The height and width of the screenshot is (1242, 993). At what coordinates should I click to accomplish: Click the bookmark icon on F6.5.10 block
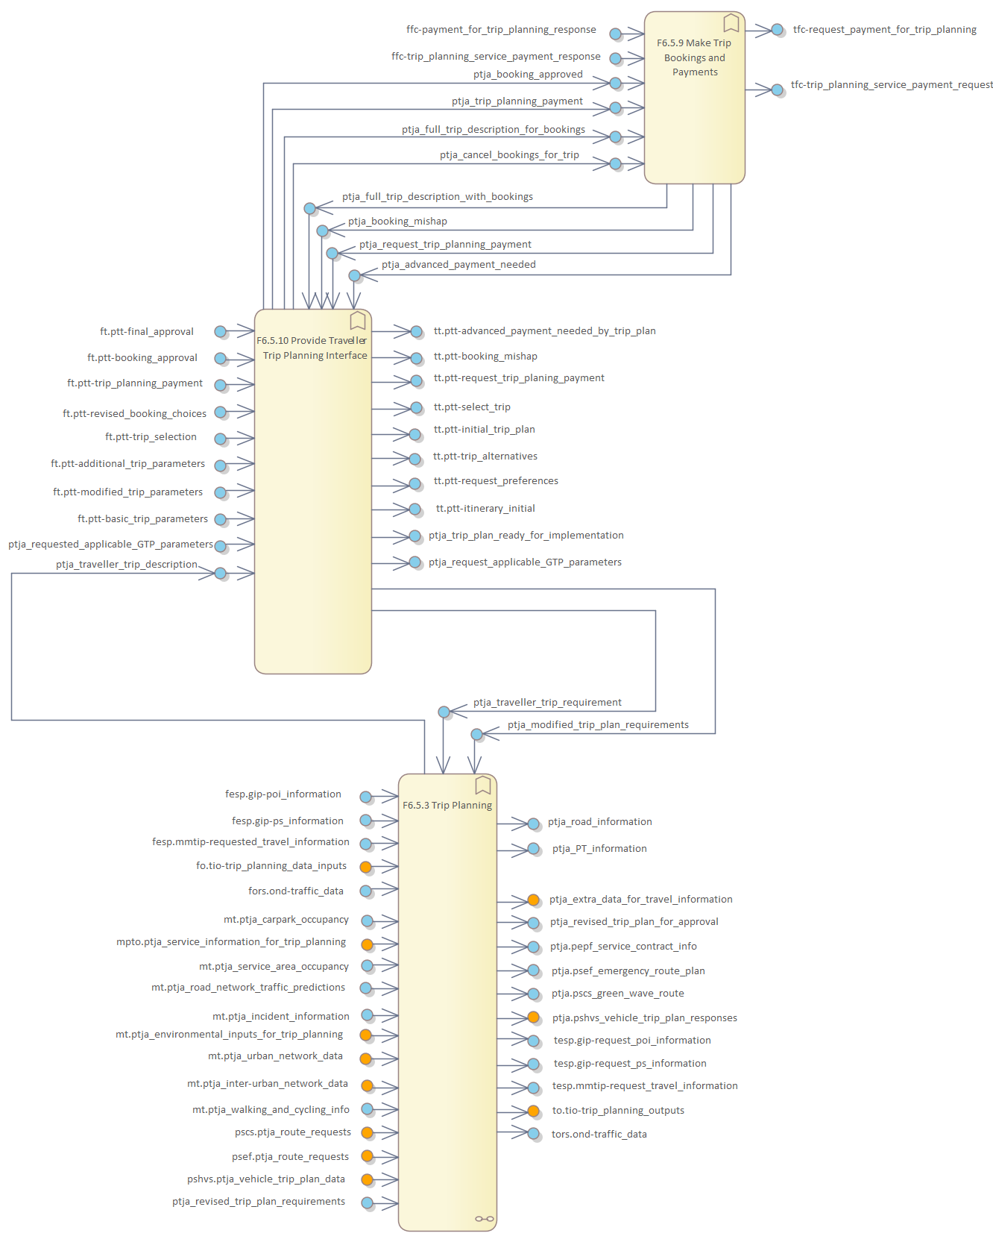pos(358,321)
